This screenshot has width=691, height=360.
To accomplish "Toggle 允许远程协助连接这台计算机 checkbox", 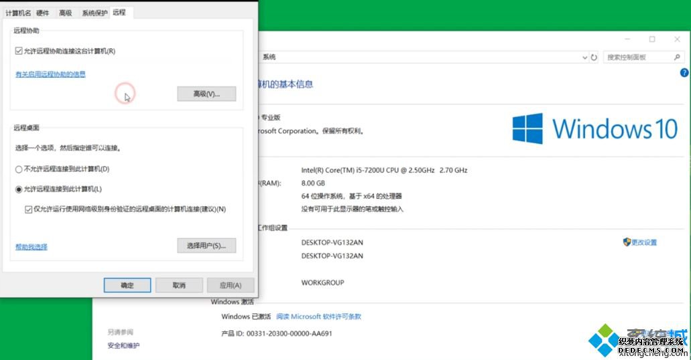I will 19,51.
